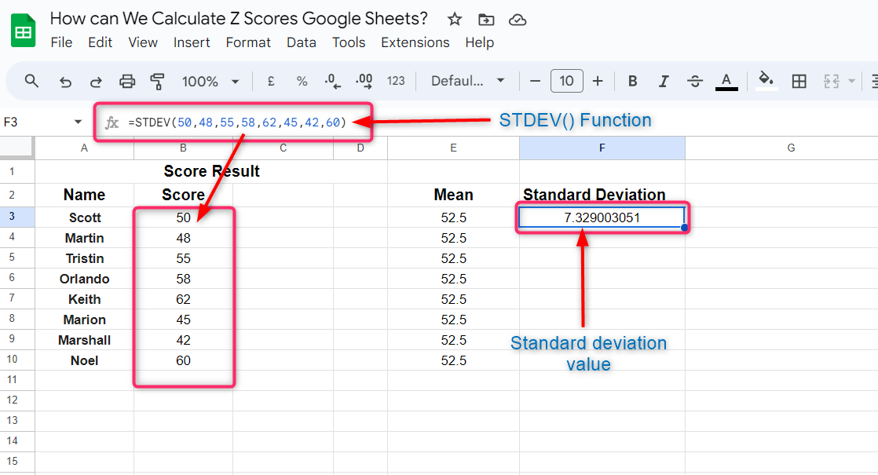Star this document
The height and width of the screenshot is (475, 878).
(x=455, y=20)
